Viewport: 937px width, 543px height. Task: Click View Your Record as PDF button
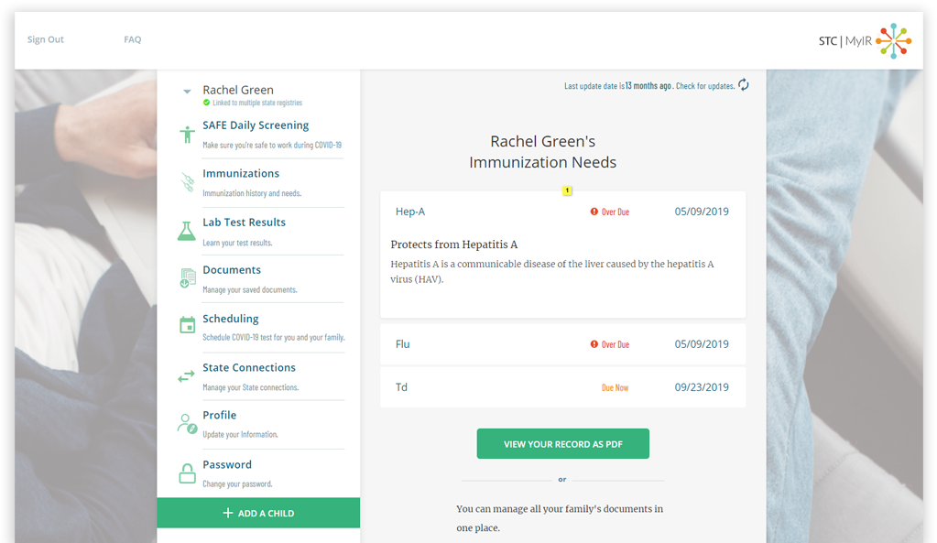click(x=562, y=444)
